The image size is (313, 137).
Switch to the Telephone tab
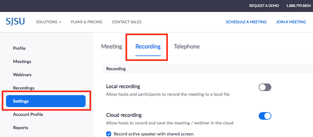coord(187,47)
